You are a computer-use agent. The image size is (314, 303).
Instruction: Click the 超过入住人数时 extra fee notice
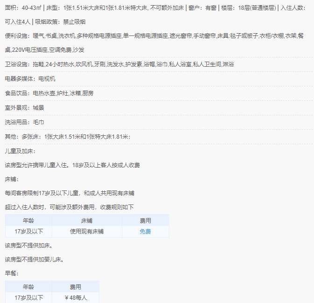pyautogui.click(x=69, y=207)
